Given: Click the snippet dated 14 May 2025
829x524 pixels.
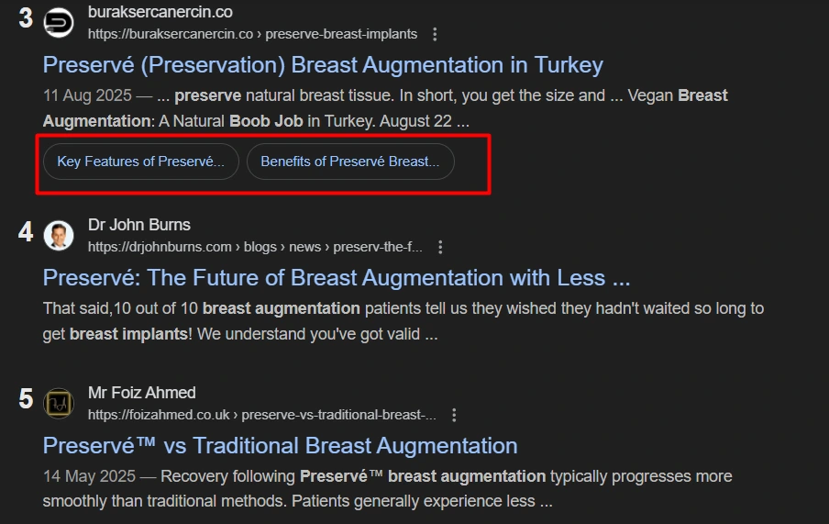Looking at the screenshot, I should click(x=387, y=489).
